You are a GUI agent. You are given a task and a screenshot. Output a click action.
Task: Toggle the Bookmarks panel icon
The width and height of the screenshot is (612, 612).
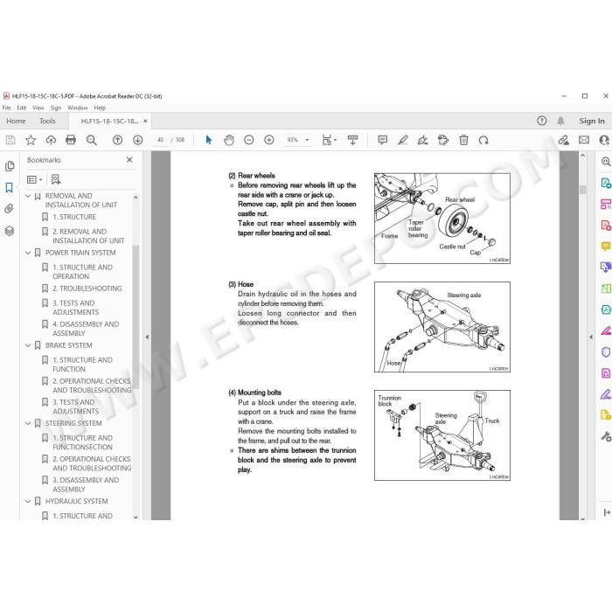point(10,187)
